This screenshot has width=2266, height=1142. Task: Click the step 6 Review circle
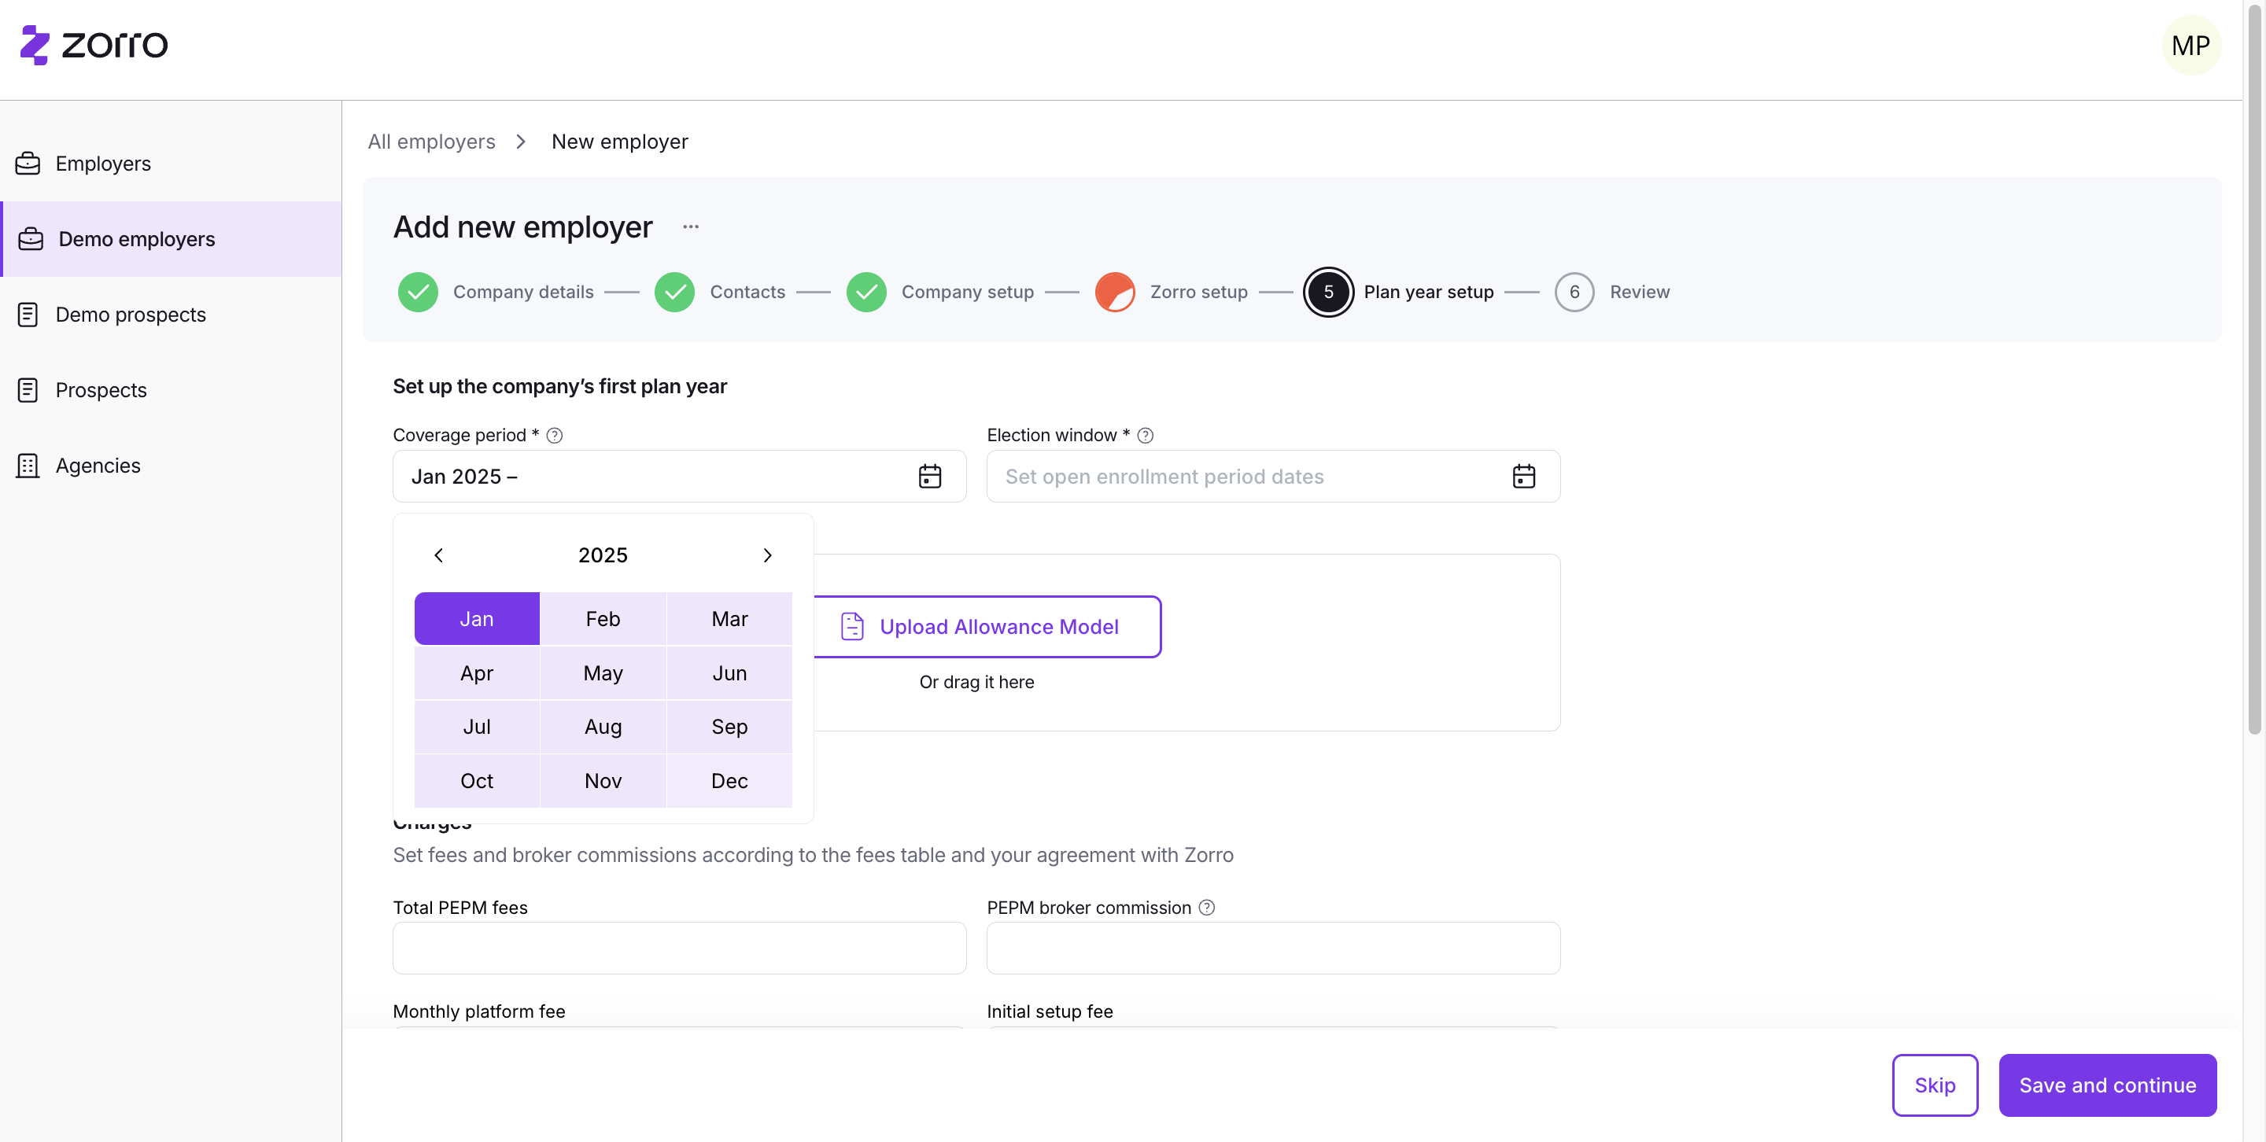(1574, 292)
